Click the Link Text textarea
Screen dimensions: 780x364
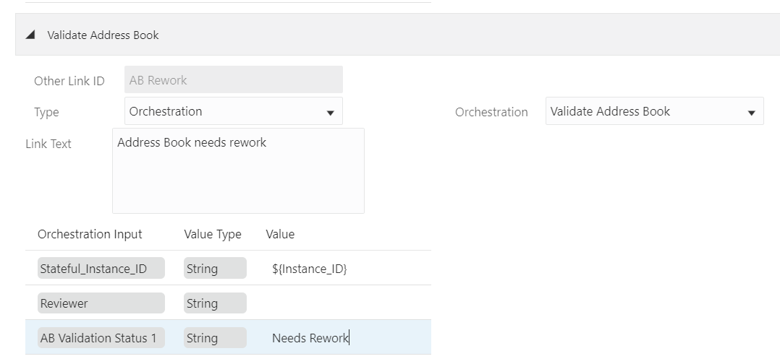tap(238, 170)
